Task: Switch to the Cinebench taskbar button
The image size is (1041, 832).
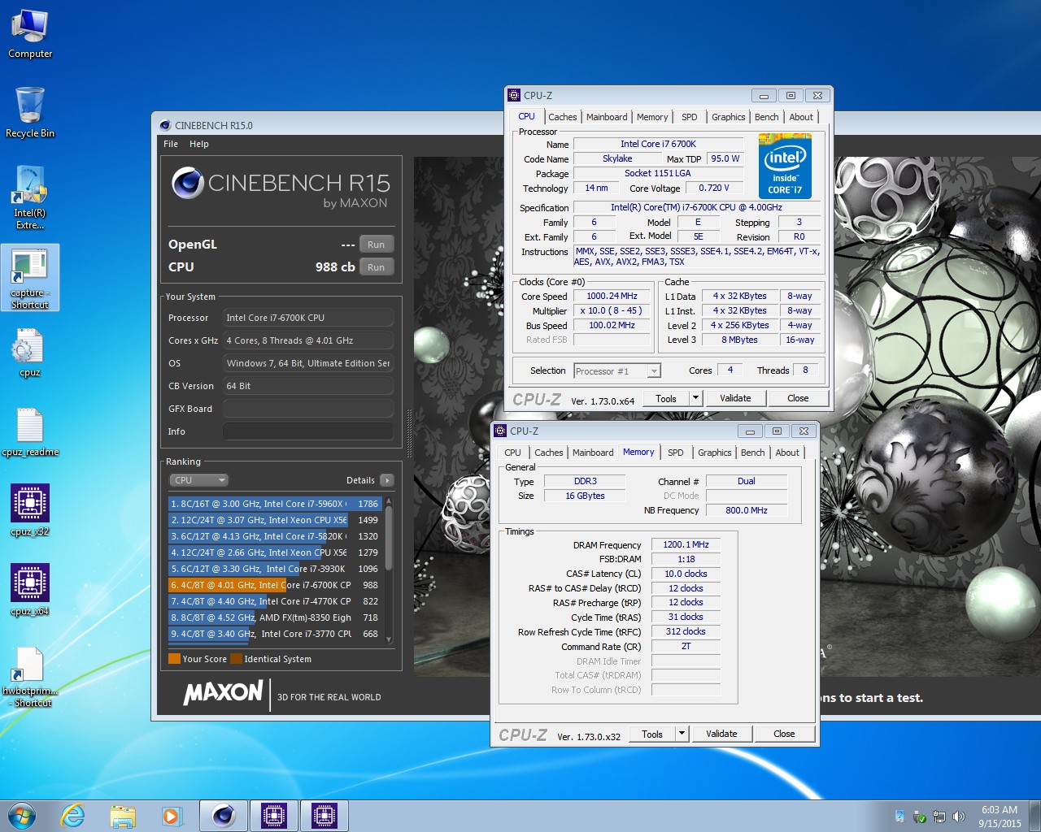Action: point(224,816)
